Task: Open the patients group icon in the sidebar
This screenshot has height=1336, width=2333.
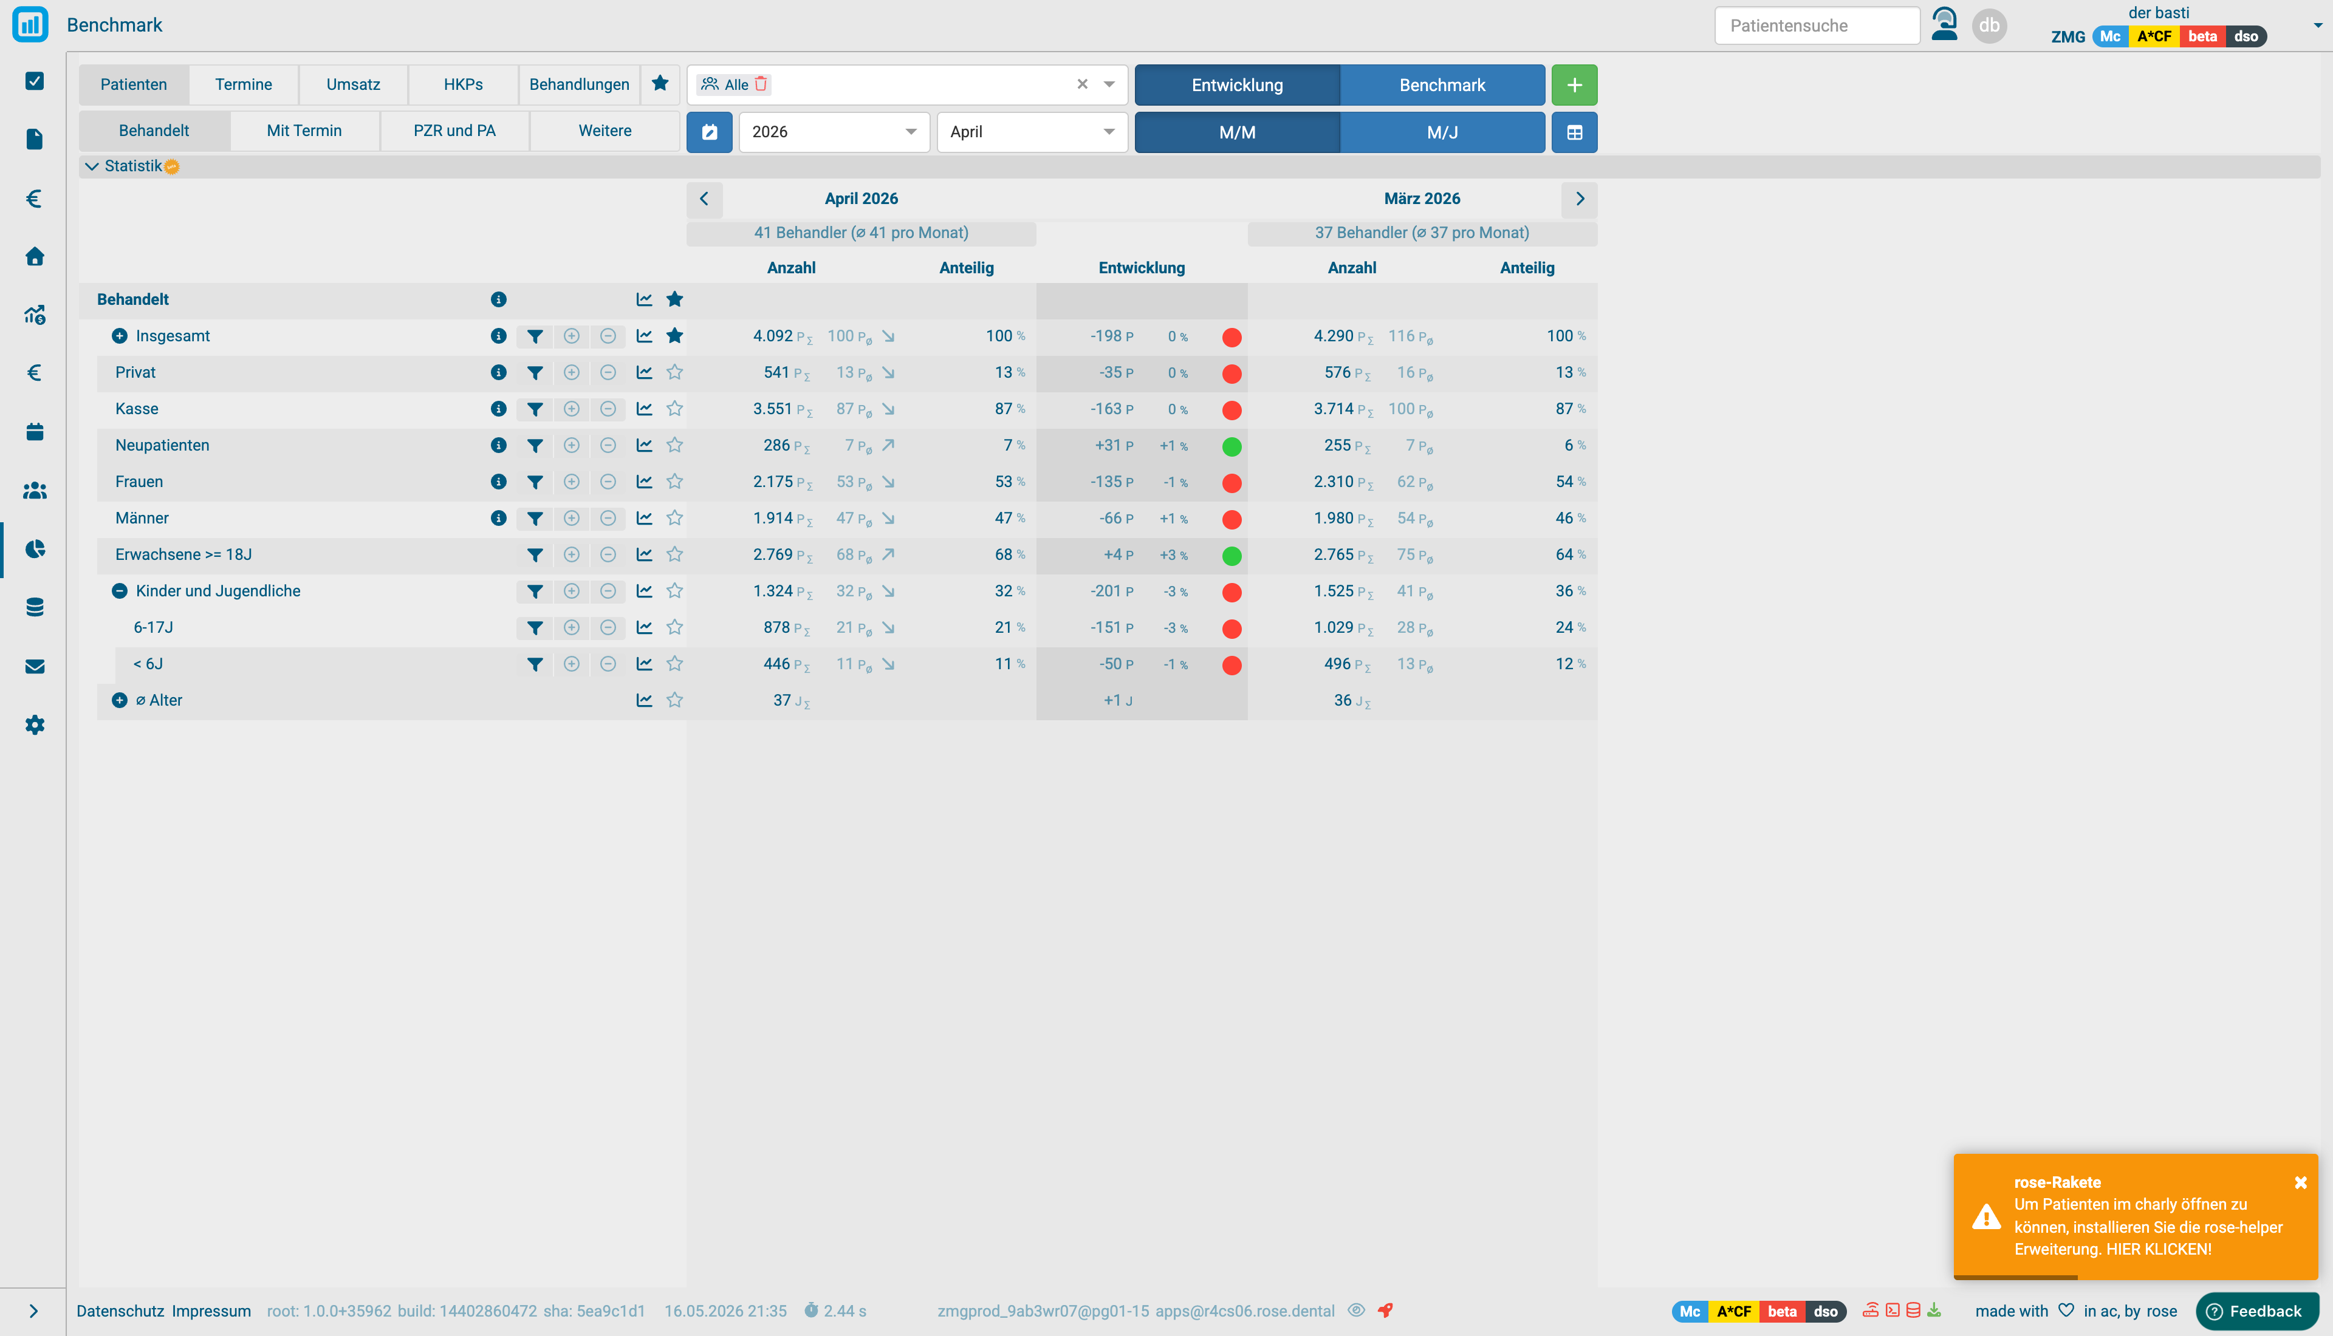Action: pos(35,490)
